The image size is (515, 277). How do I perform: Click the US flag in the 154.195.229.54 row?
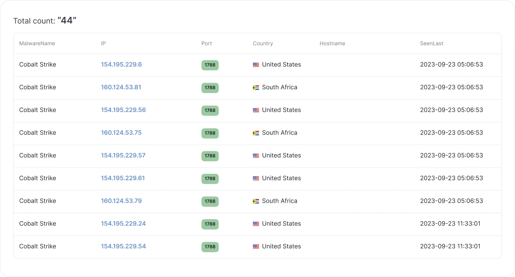point(256,246)
